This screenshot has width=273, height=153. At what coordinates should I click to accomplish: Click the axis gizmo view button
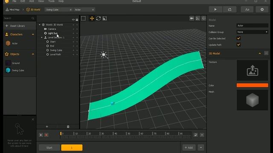tap(197, 18)
